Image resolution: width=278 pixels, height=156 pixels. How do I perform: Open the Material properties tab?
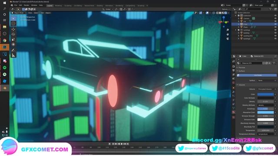pos(234,112)
